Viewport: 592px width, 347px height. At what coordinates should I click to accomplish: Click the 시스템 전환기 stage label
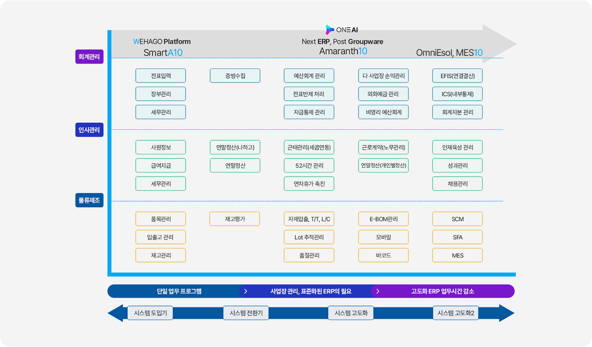(246, 313)
